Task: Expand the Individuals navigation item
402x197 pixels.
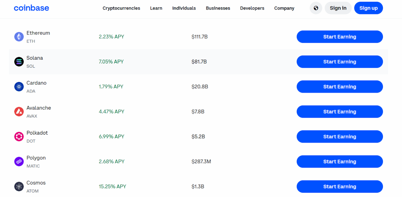Action: click(x=184, y=8)
